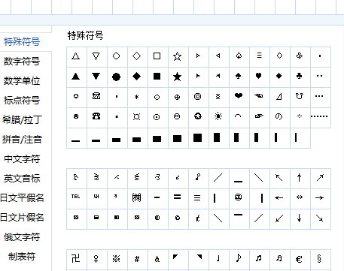Switch to the 英文音标 category
Screen dimensions: 344x271
pos(22,179)
